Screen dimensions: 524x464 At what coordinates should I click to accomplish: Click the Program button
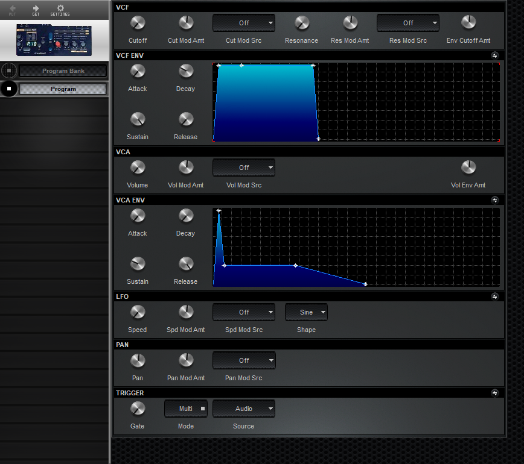63,89
